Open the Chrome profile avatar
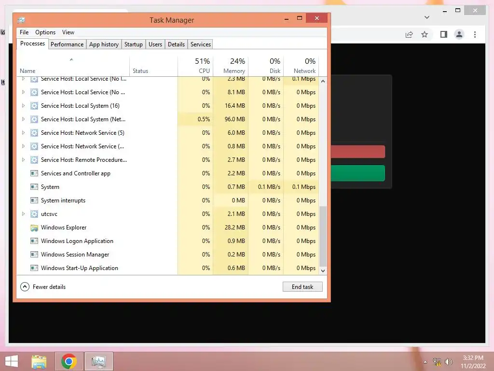Image resolution: width=494 pixels, height=371 pixels. click(x=459, y=34)
